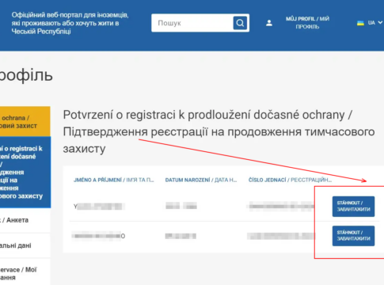Screen dimensions: 384x285
Task: Click the user profile person icon
Action: pyautogui.click(x=269, y=23)
